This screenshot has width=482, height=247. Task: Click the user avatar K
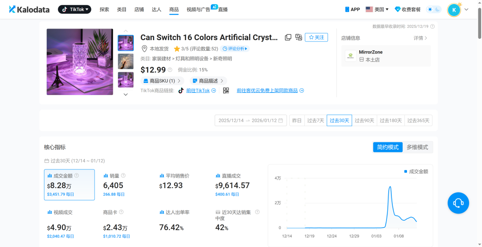pos(454,10)
